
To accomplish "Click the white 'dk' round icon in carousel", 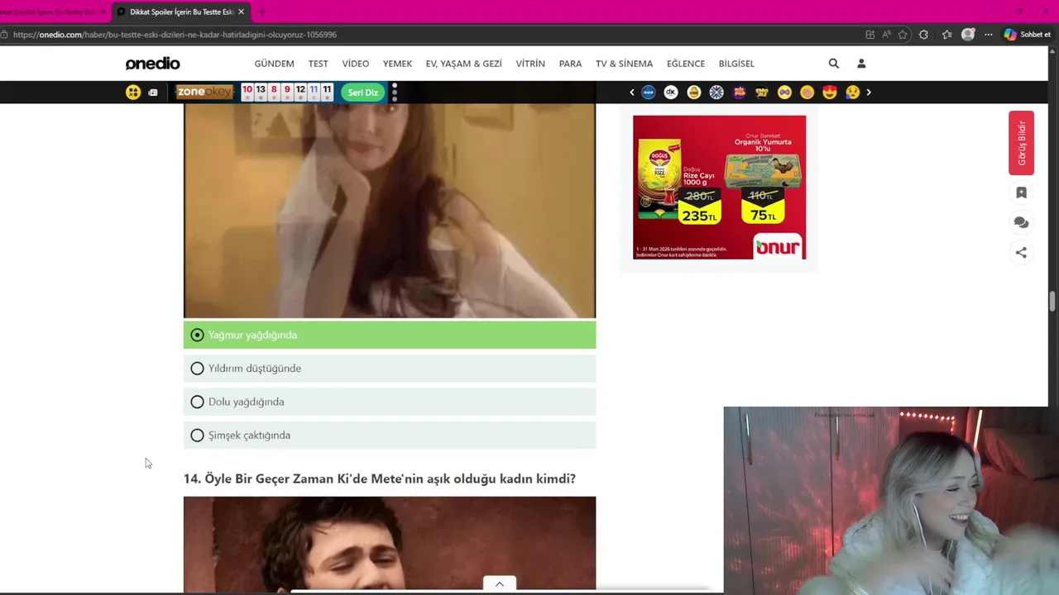I will (671, 93).
